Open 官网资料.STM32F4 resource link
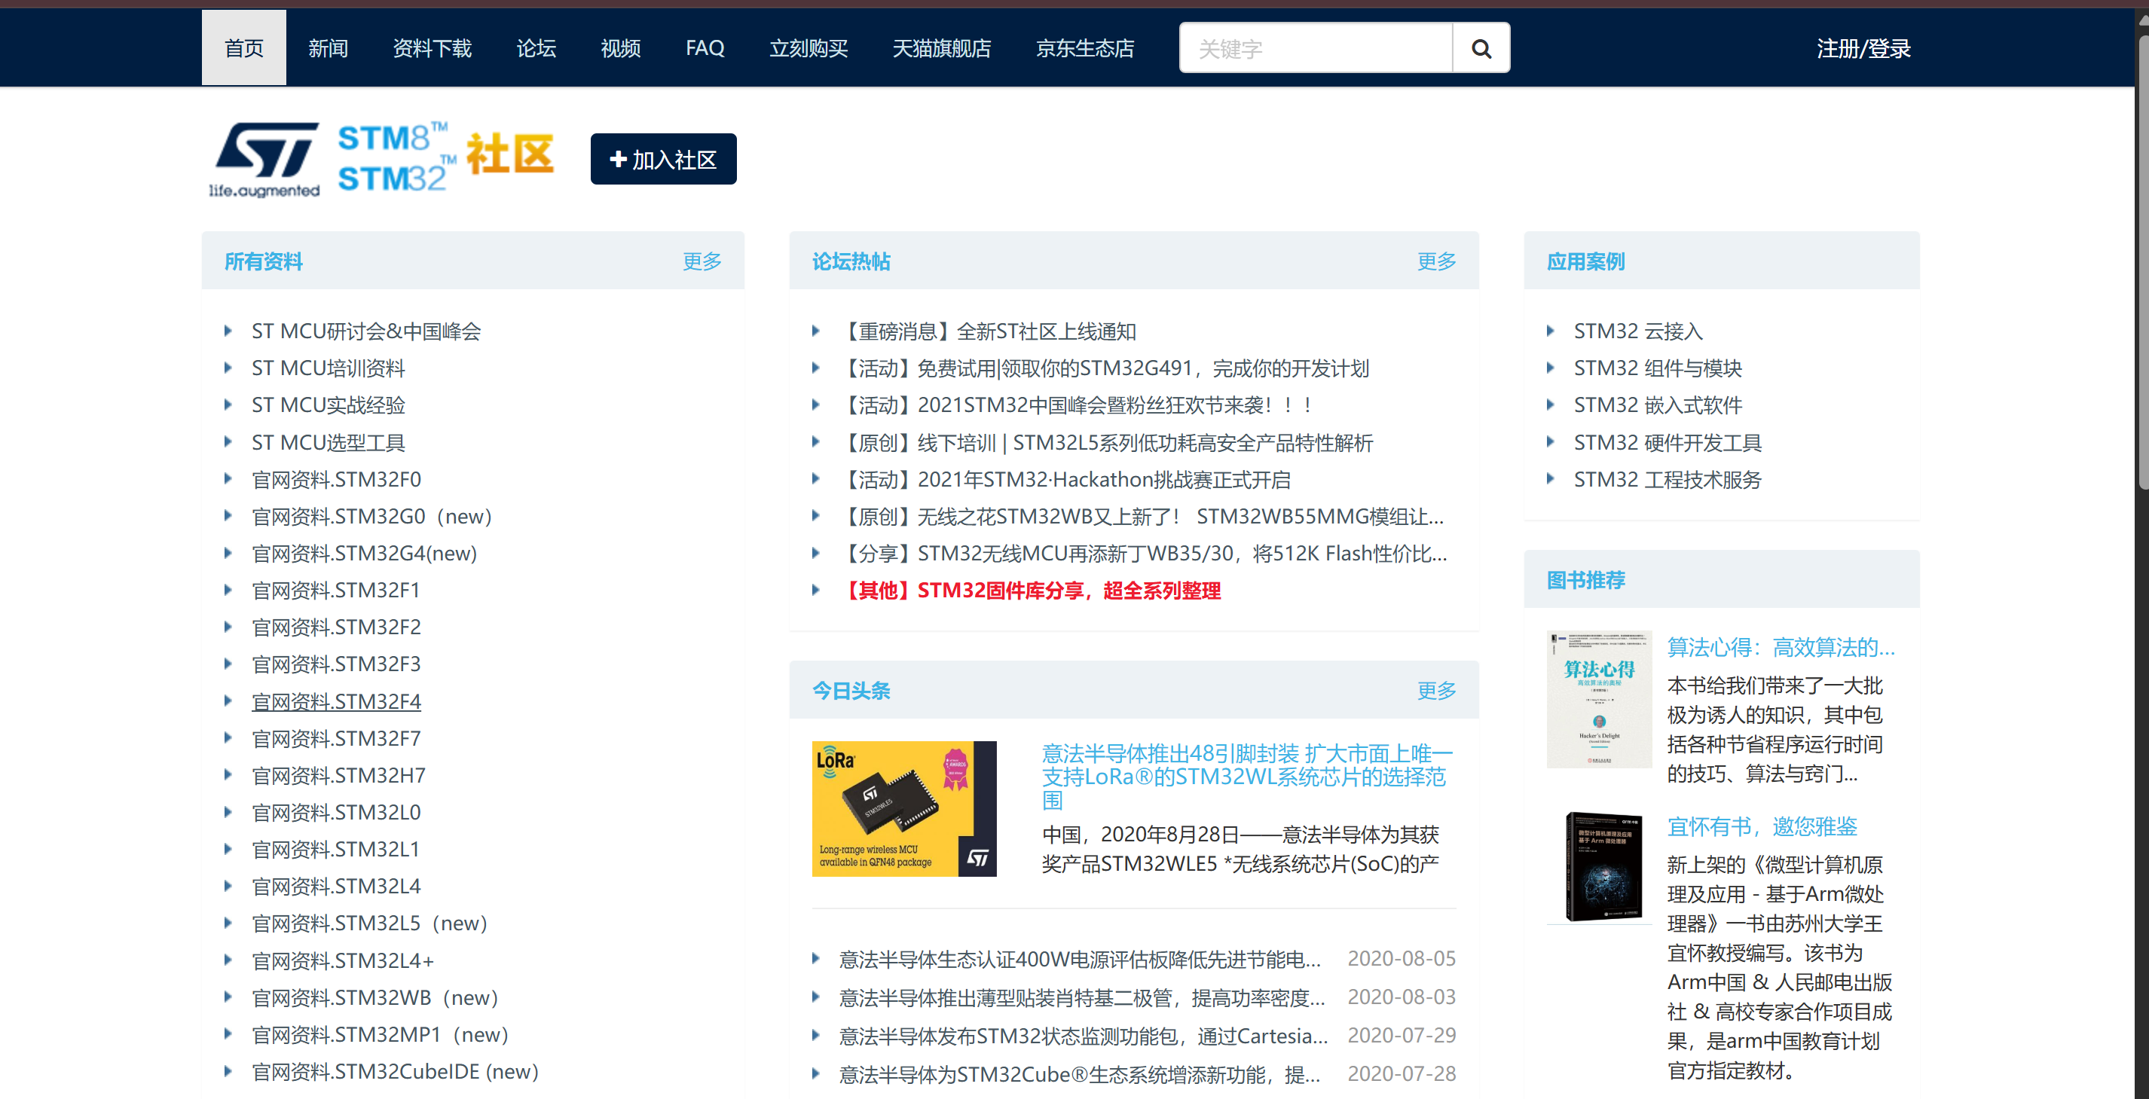The height and width of the screenshot is (1099, 2149). (336, 701)
